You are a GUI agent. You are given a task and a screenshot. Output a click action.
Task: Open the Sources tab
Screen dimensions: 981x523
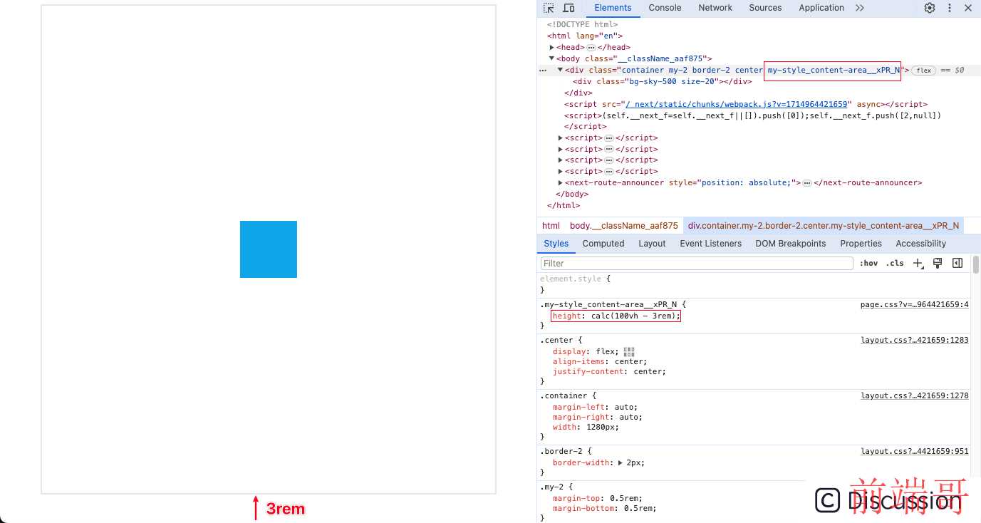[765, 8]
